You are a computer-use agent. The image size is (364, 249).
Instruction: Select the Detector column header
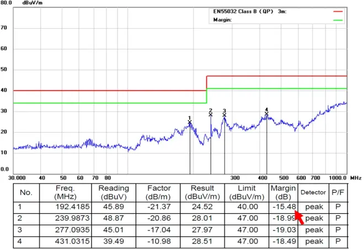click(313, 193)
